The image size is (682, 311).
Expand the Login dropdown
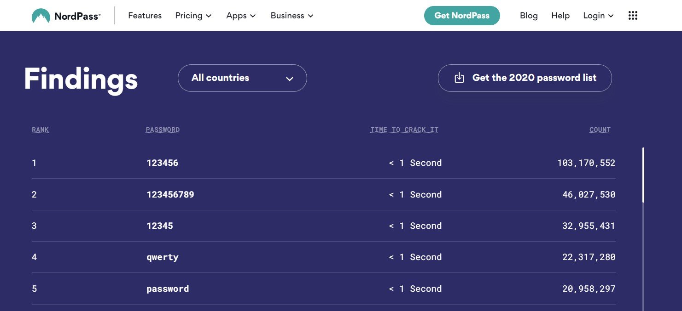coord(598,16)
